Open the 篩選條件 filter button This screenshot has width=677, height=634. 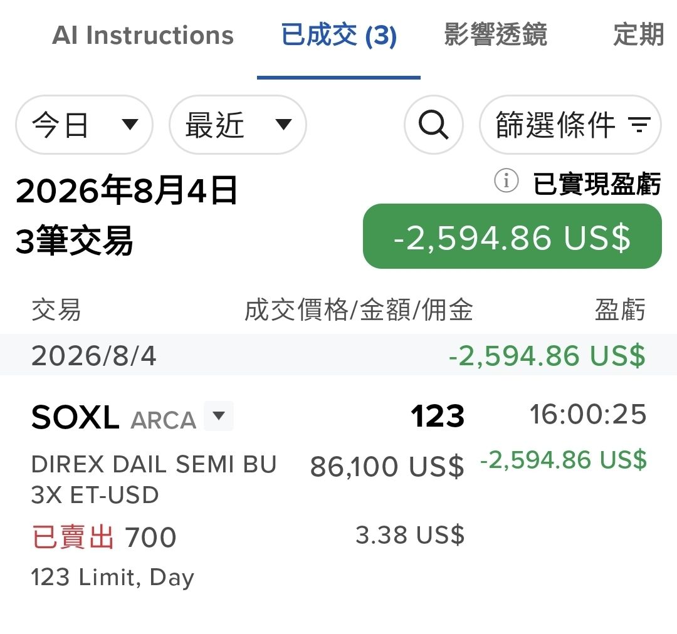point(570,125)
